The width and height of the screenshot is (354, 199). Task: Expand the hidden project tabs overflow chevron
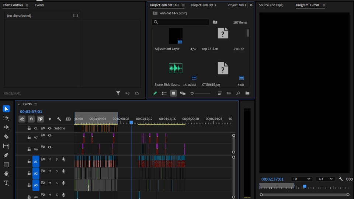click(251, 5)
